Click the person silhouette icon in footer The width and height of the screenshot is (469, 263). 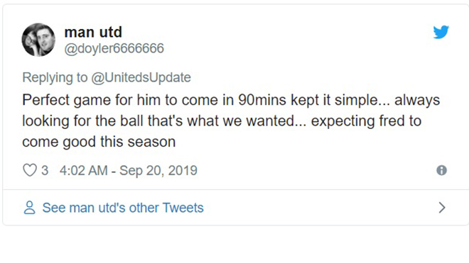(x=29, y=208)
